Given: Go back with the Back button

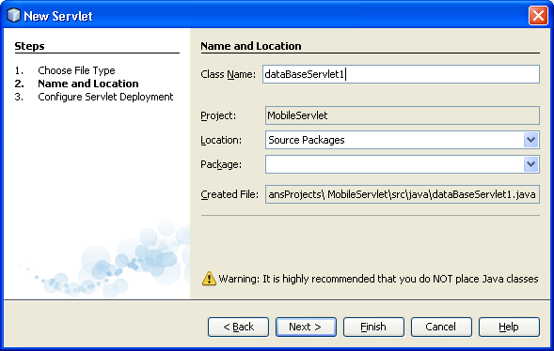Looking at the screenshot, I should pyautogui.click(x=238, y=327).
